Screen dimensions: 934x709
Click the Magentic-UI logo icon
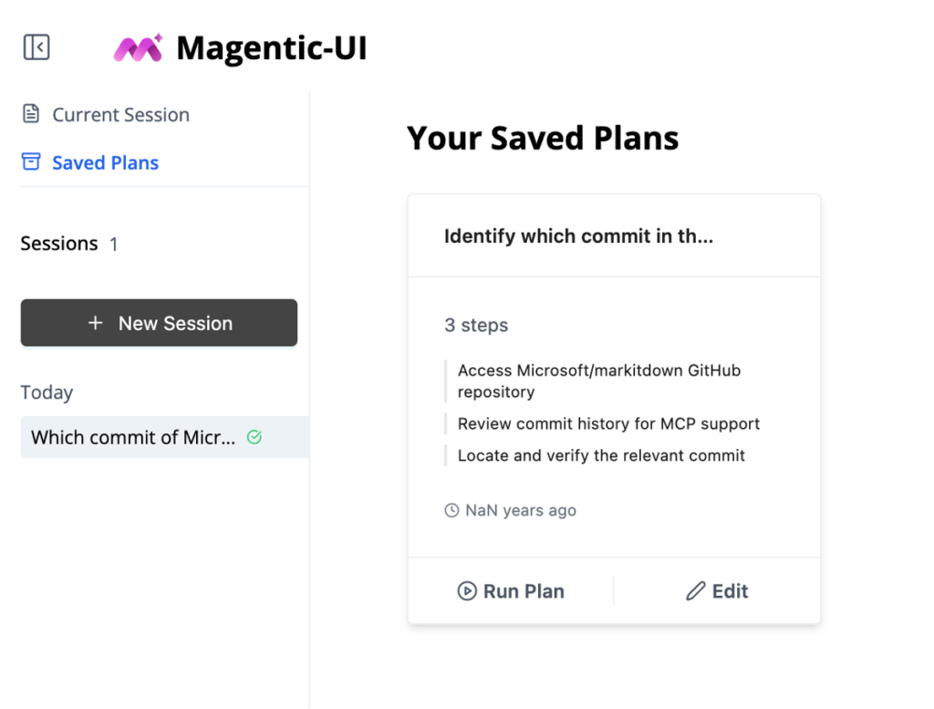pyautogui.click(x=136, y=47)
